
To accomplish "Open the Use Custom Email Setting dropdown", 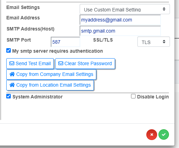I will pos(125,9).
